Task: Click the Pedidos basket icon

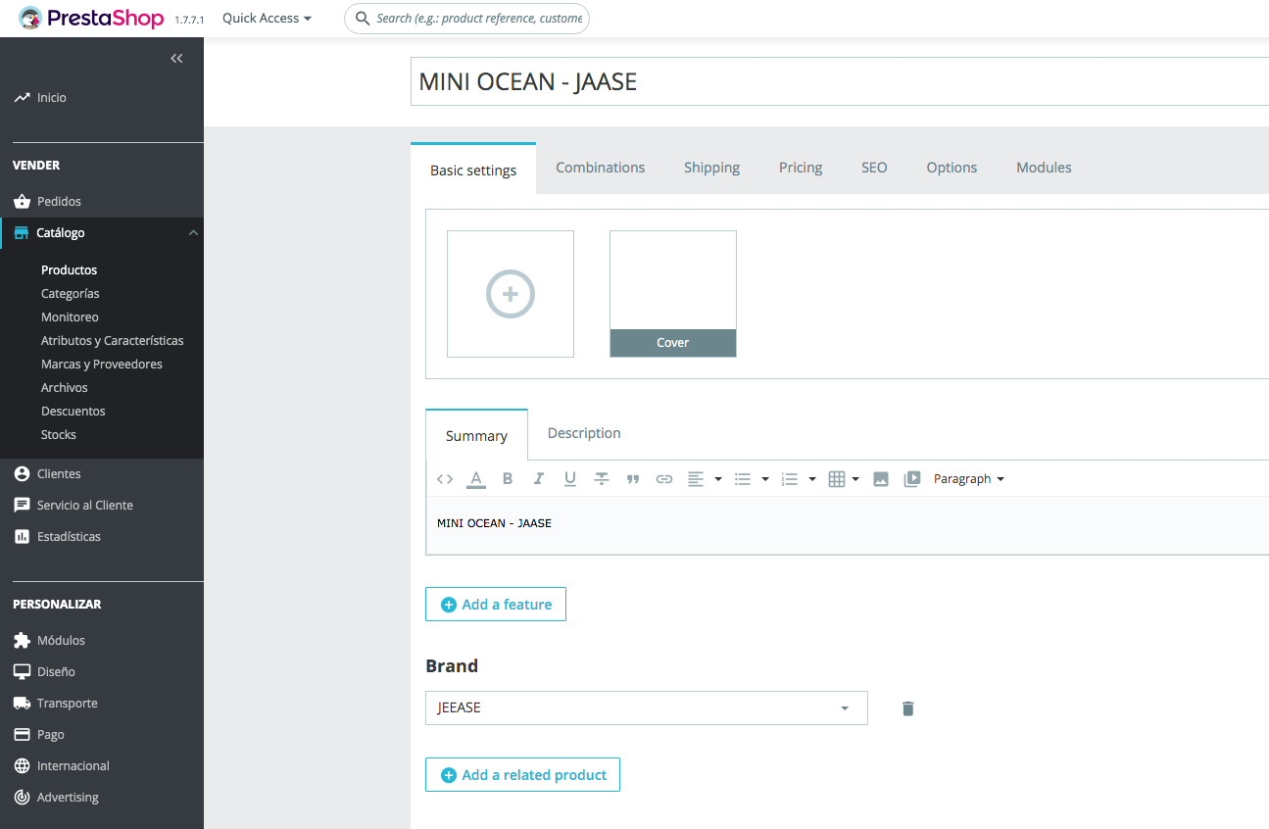Action: (22, 201)
